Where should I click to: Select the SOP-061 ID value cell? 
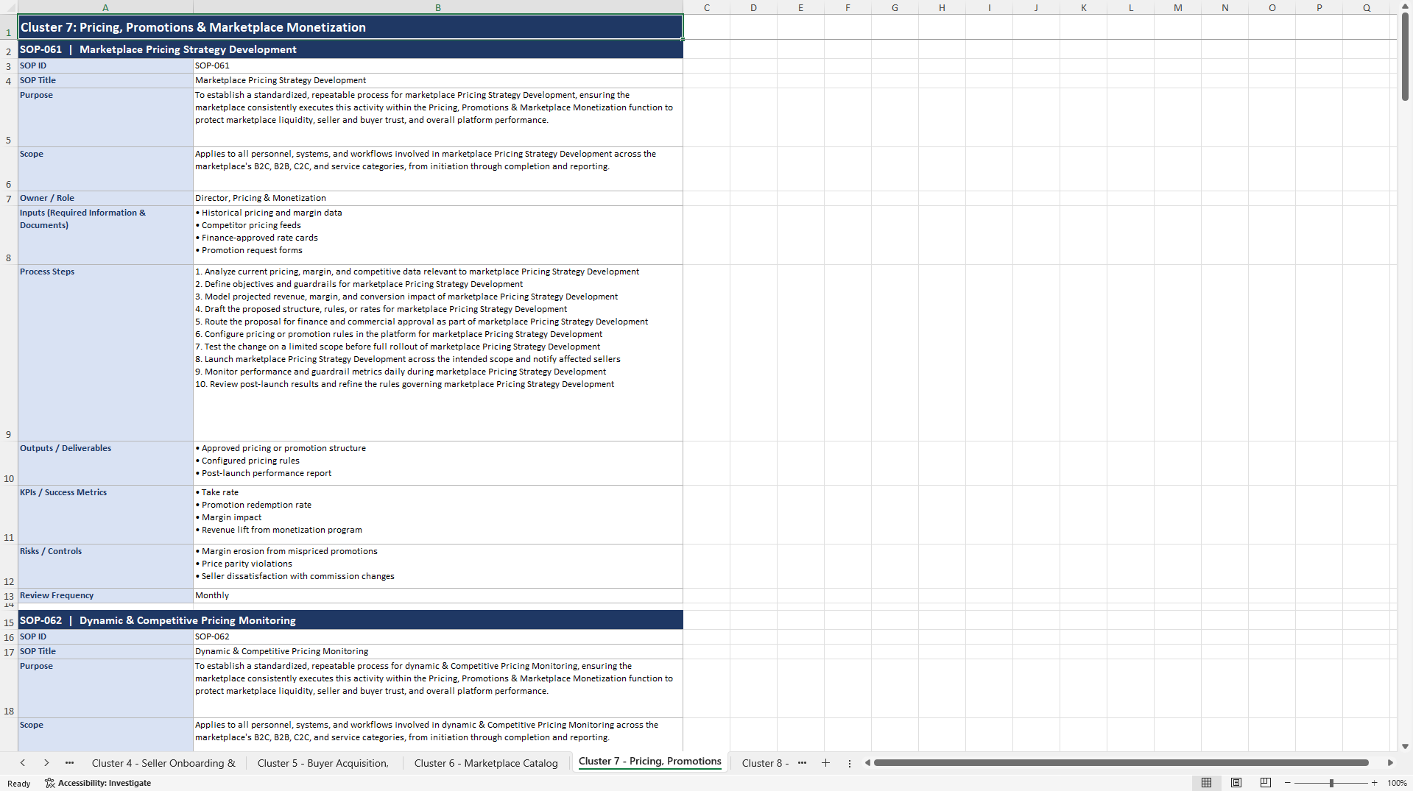point(438,66)
